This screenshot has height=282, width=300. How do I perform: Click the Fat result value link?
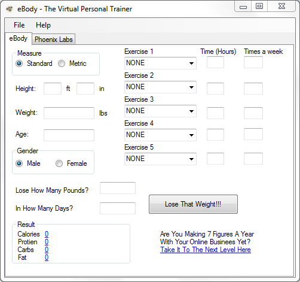coord(47,257)
